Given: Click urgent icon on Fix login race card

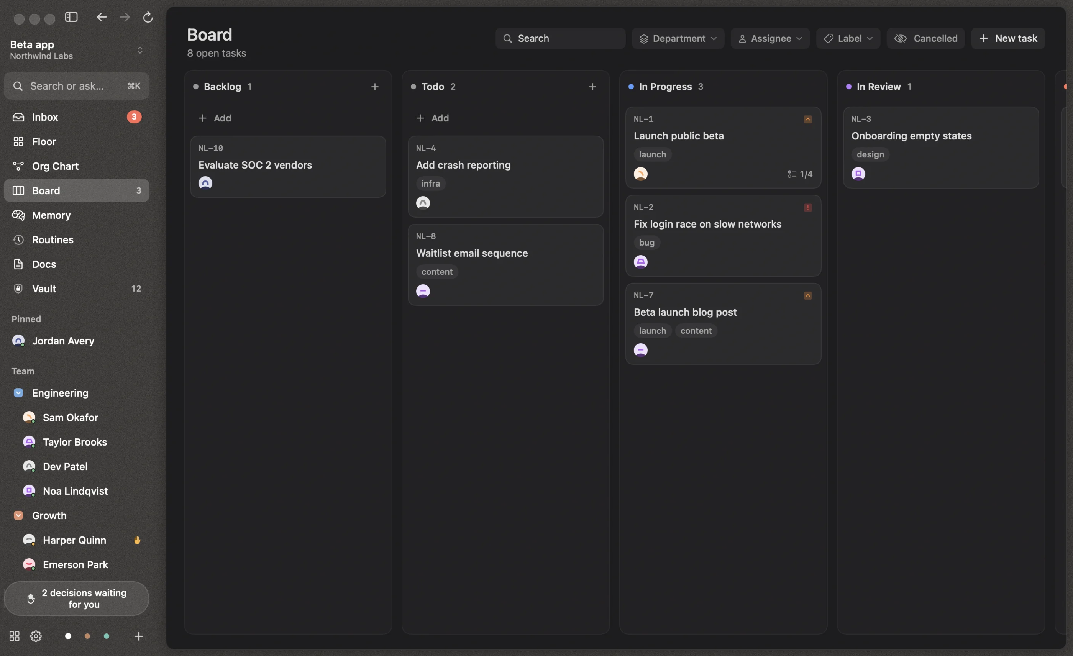Looking at the screenshot, I should [x=808, y=208].
